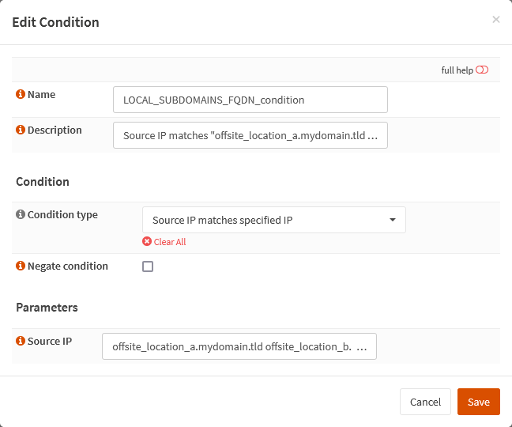This screenshot has width=512, height=427.
Task: Click the Clear All link
Action: click(x=170, y=242)
